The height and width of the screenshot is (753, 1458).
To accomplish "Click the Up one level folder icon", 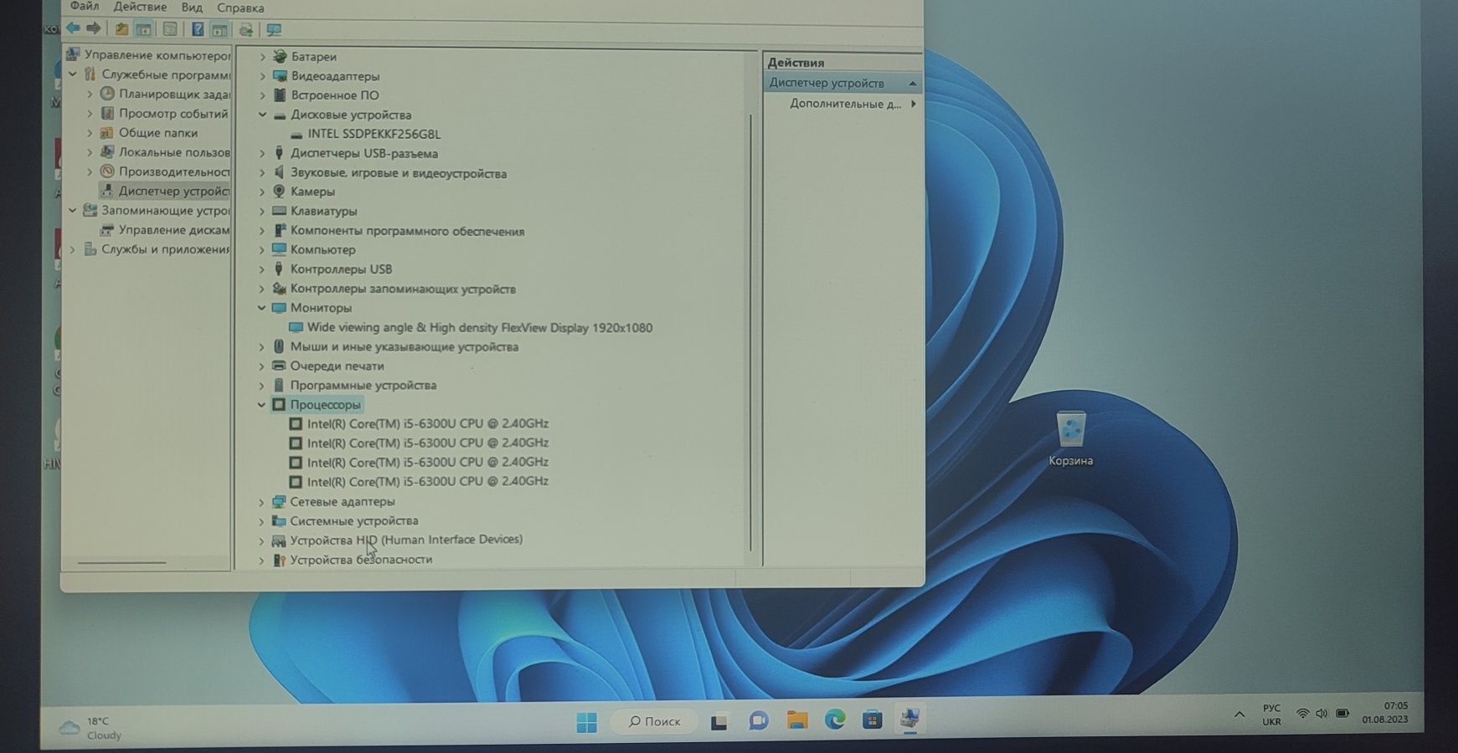I will tap(121, 29).
